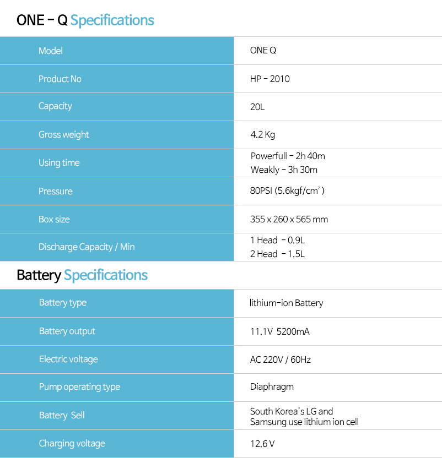
Task: Click the lithium-ion Battery value
Action: 287,303
